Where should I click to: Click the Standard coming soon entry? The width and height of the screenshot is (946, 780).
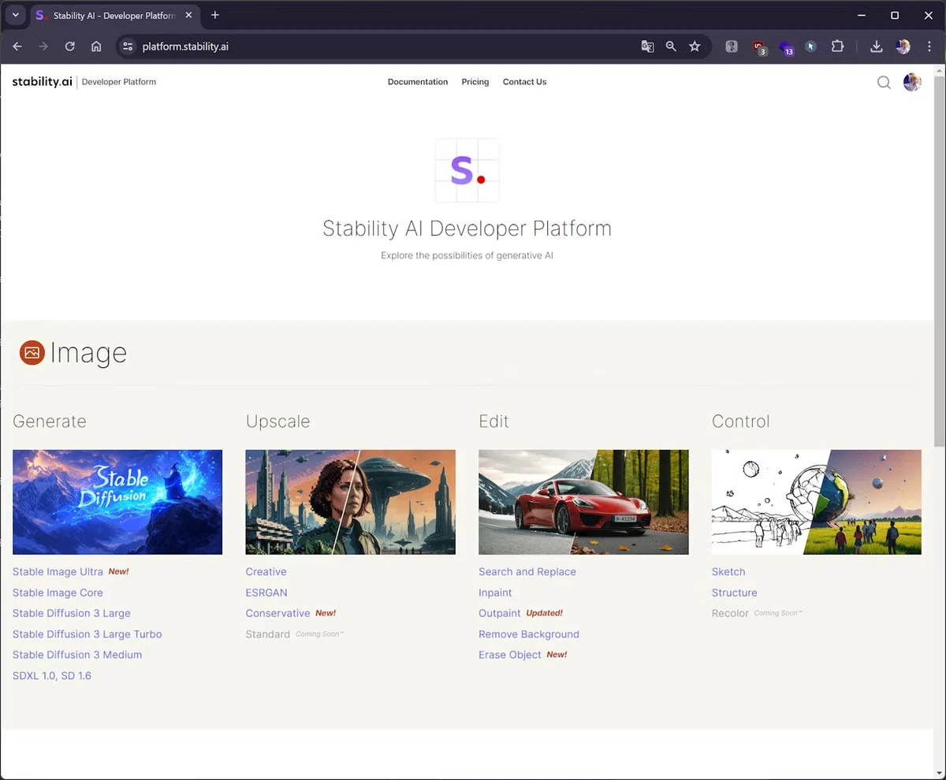(268, 634)
